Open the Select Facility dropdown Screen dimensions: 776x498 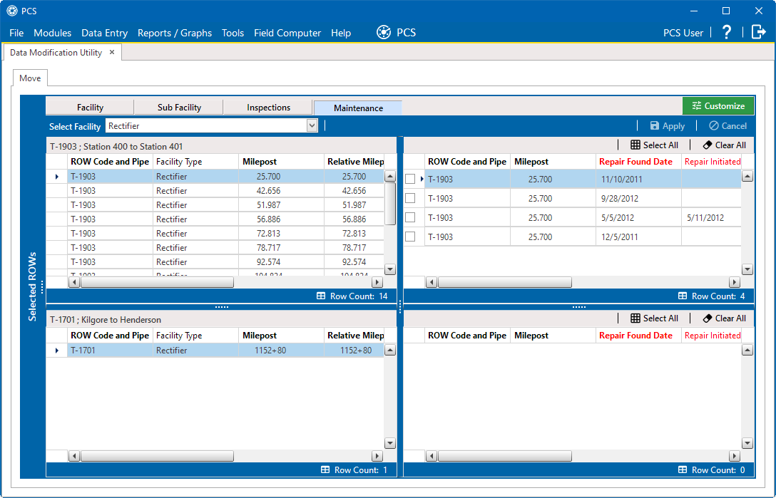pos(311,125)
